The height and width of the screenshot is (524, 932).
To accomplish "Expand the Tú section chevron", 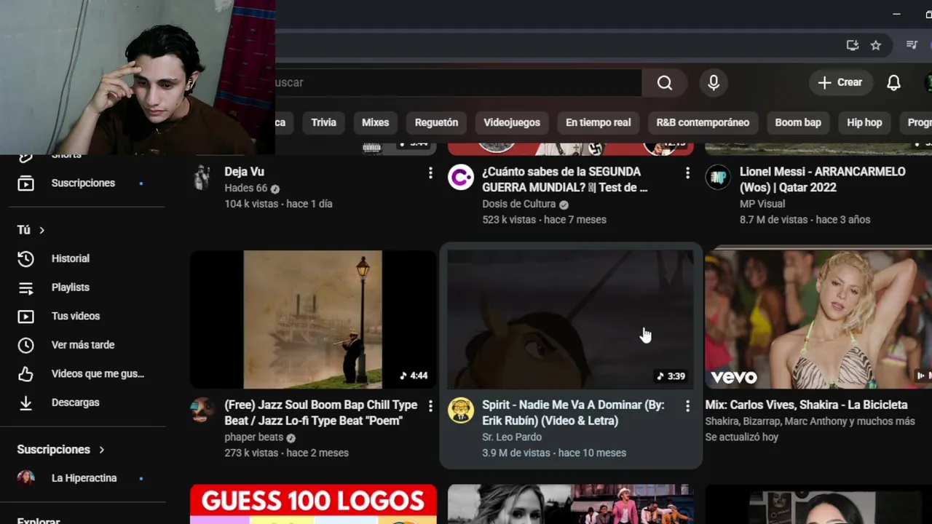I will 42,230.
